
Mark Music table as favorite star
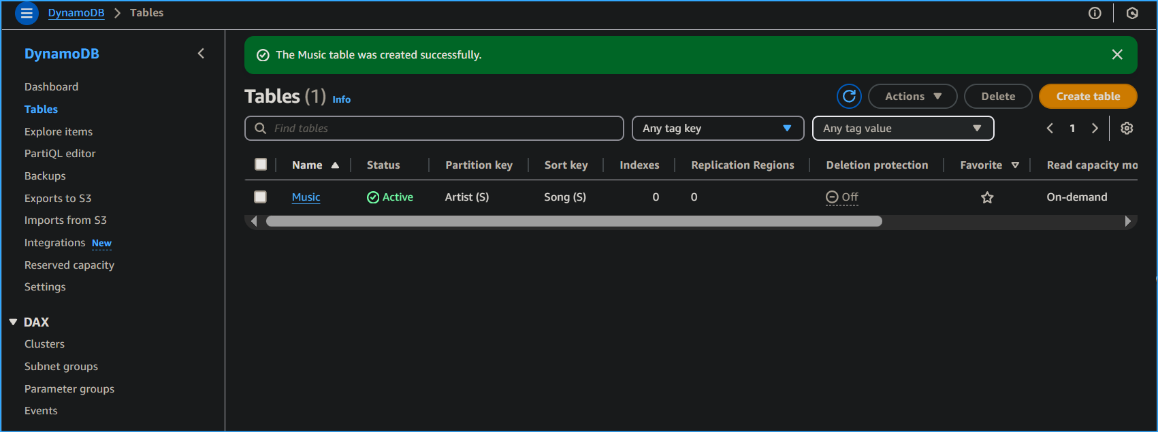click(987, 197)
